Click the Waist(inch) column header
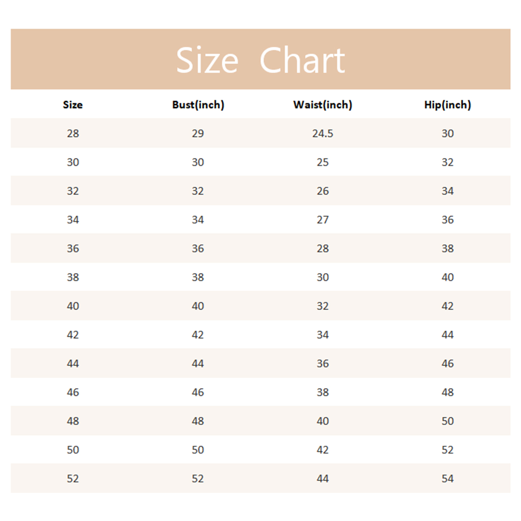521x521 pixels. point(323,105)
